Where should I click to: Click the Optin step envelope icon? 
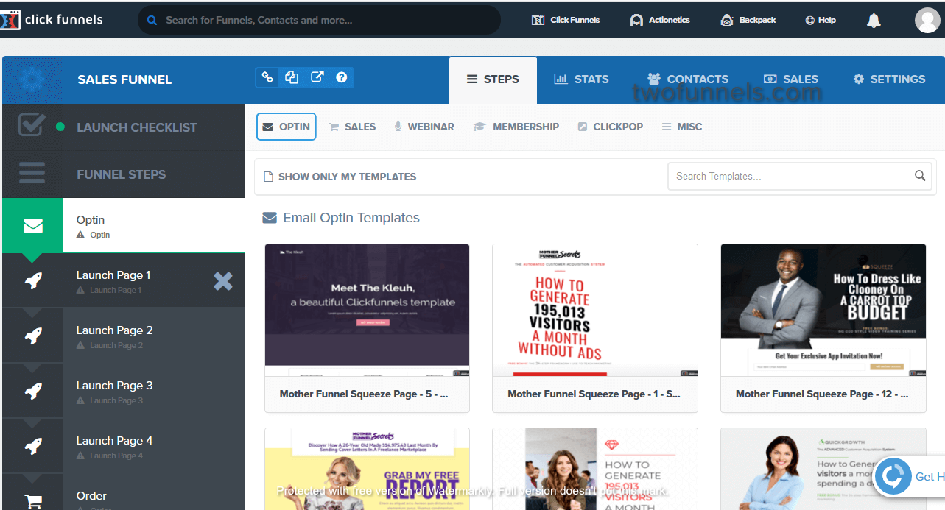click(x=33, y=226)
